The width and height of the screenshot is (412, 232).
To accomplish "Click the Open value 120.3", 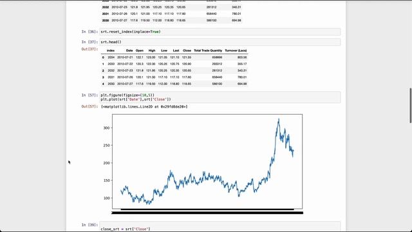I will (140, 64).
